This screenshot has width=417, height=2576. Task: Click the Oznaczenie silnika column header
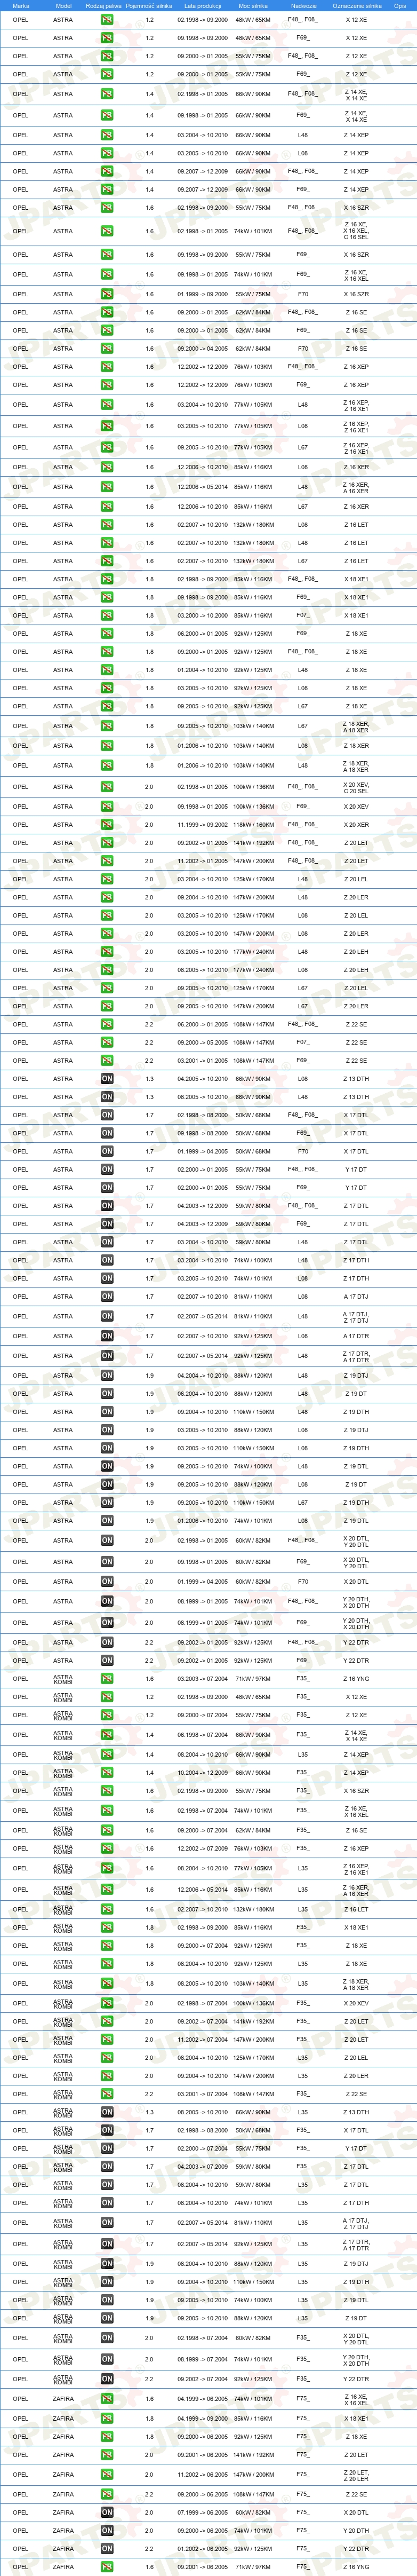coord(356,5)
